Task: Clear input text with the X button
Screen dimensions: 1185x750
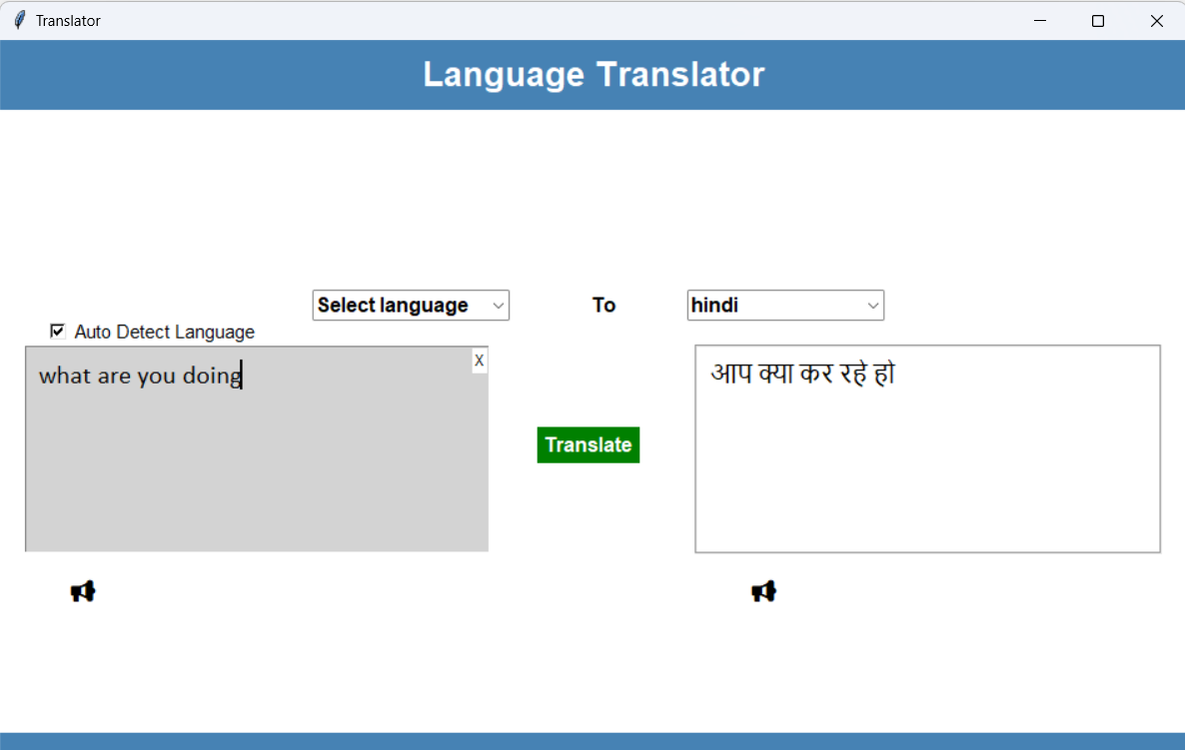Action: coord(480,361)
